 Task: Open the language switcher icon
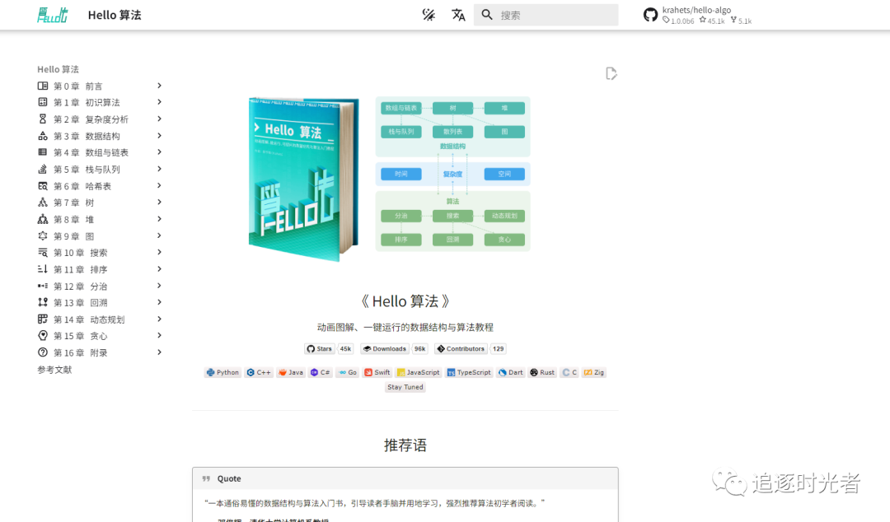coord(458,14)
